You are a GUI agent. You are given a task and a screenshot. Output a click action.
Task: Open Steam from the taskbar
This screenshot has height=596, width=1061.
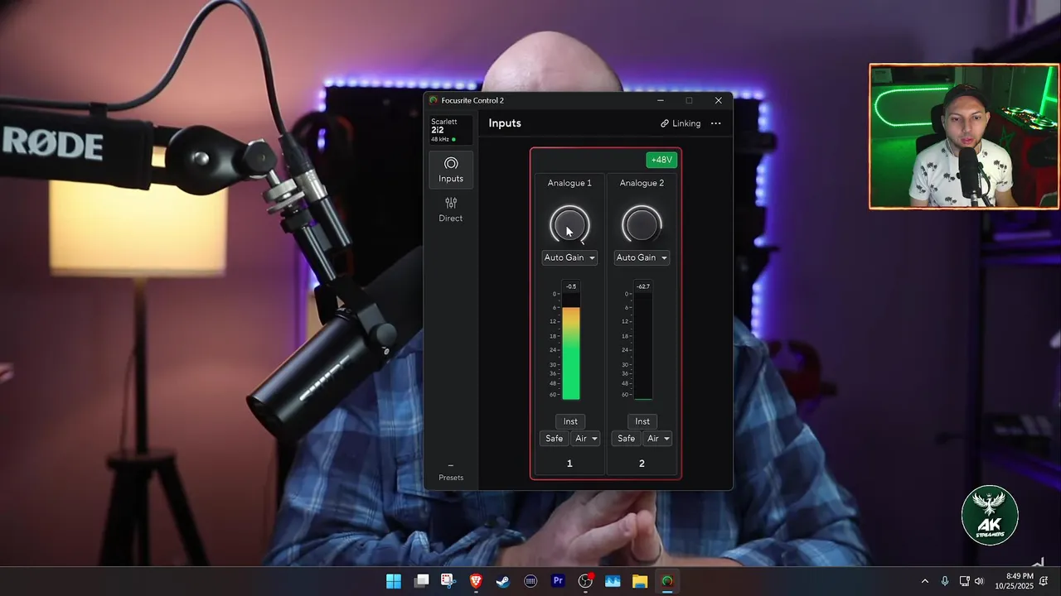[x=503, y=581]
